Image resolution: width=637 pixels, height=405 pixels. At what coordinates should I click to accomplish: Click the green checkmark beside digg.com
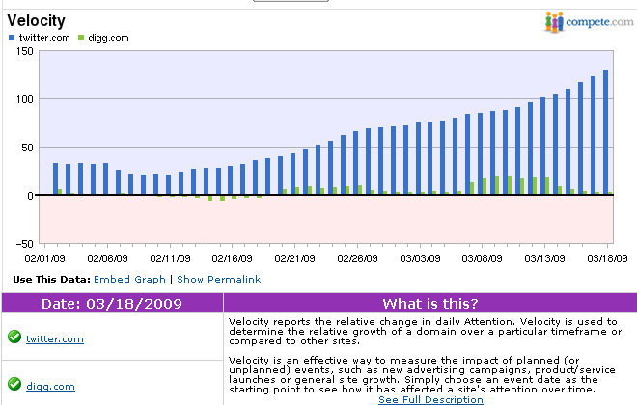coord(14,384)
